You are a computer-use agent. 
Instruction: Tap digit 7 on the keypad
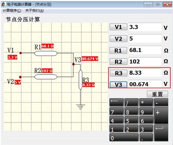[x=117, y=111]
